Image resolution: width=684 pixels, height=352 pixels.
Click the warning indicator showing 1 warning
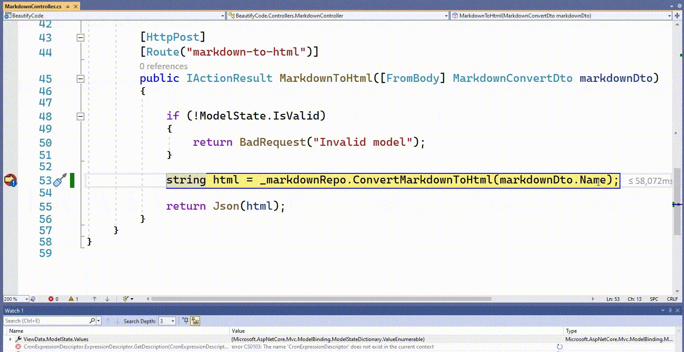click(x=71, y=299)
